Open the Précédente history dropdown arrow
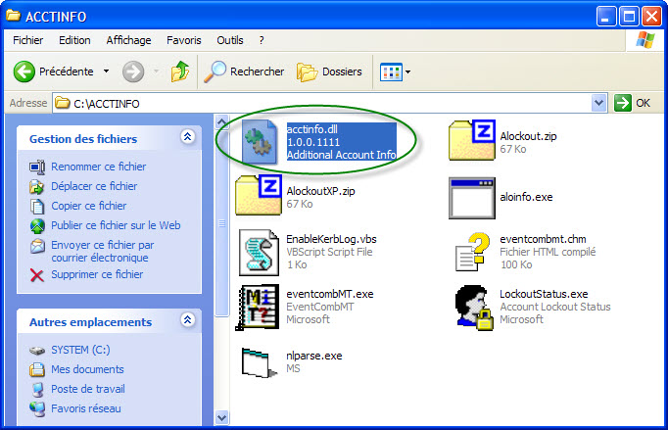The width and height of the screenshot is (668, 430). (x=106, y=72)
